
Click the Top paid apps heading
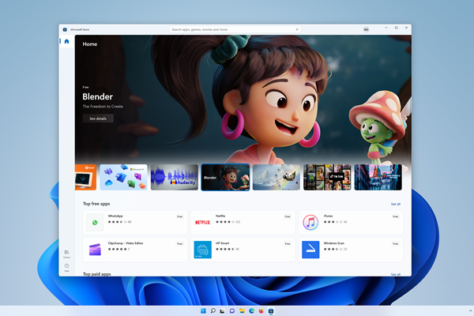pyautogui.click(x=97, y=274)
